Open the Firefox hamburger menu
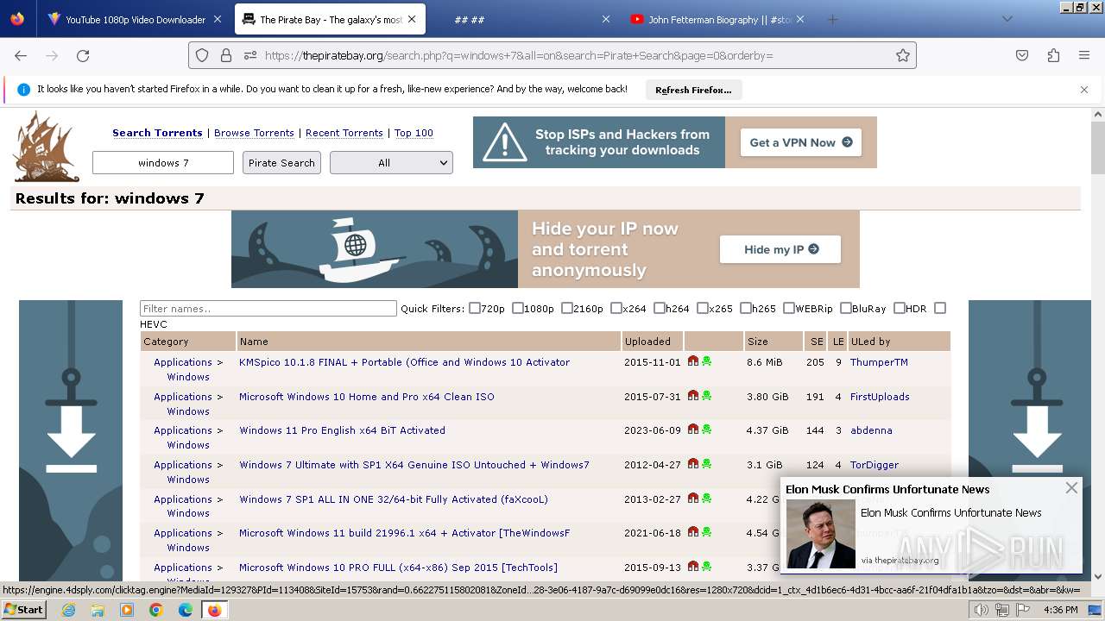Viewport: 1105px width, 621px height. tap(1084, 55)
